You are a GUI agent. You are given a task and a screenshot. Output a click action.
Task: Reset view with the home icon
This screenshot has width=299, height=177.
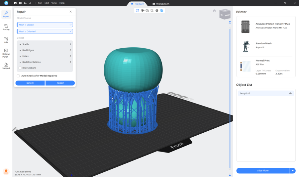click(x=214, y=11)
